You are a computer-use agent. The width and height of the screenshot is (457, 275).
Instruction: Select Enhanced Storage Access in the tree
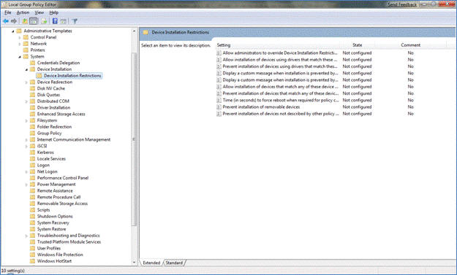61,114
